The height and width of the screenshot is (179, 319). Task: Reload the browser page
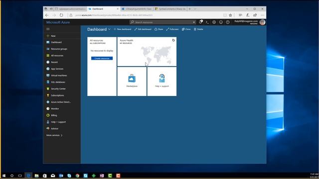pyautogui.click(x=61, y=15)
